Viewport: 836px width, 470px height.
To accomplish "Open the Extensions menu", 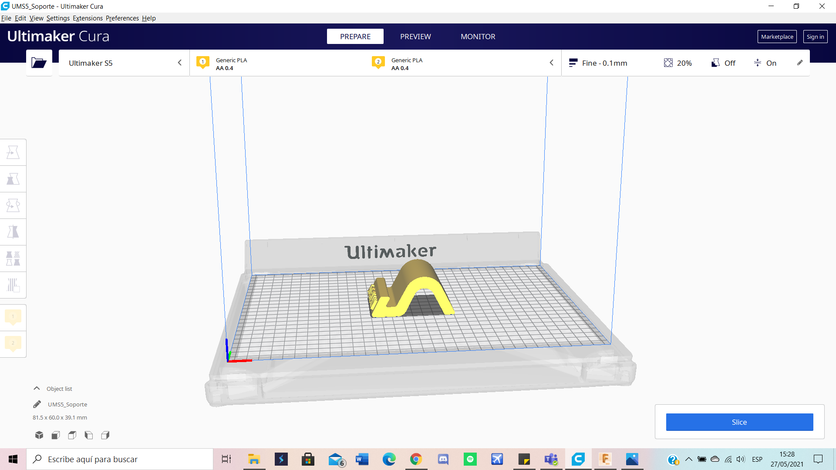I will (88, 18).
